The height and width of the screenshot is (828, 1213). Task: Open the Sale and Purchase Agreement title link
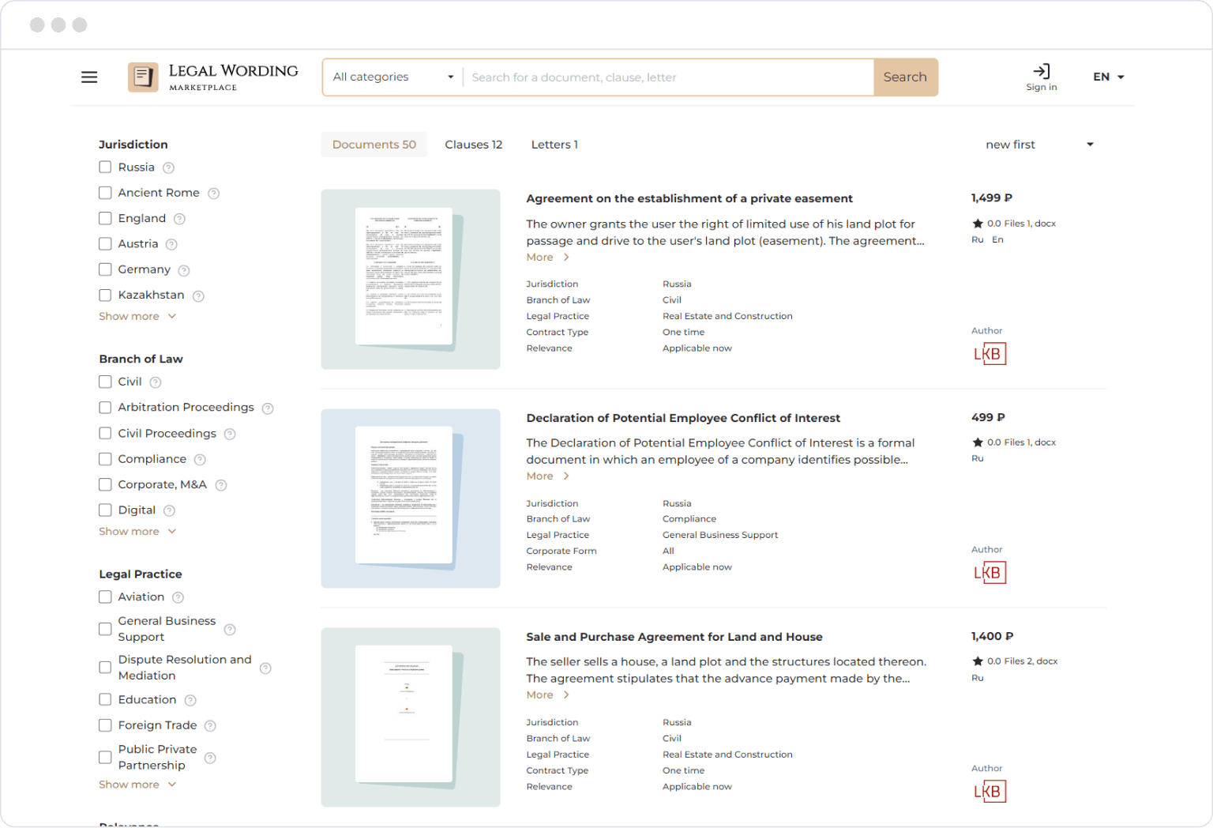[674, 637]
